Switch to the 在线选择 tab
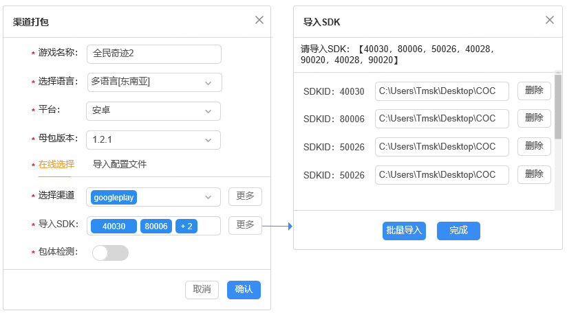567x313 pixels. (x=56, y=165)
